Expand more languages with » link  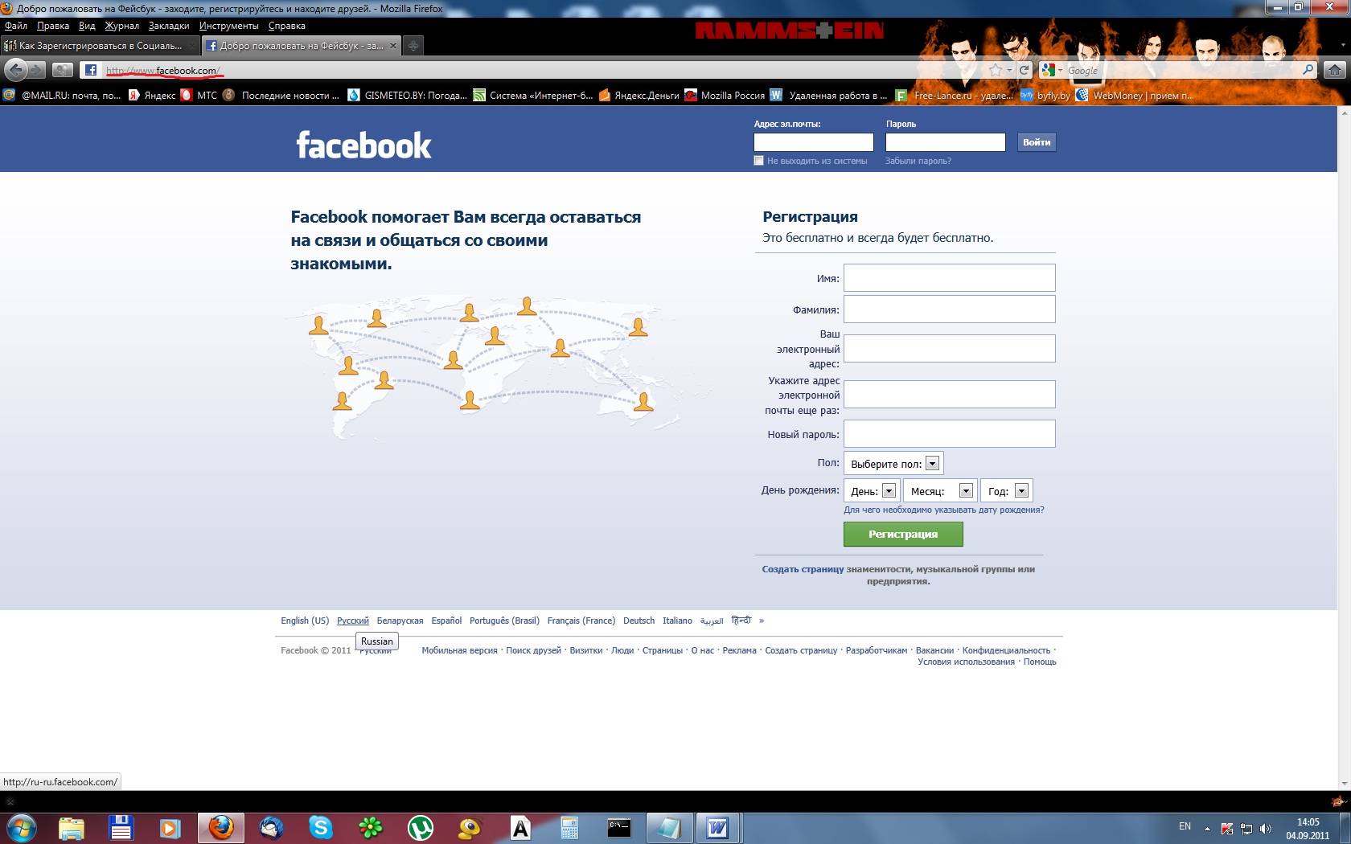(762, 621)
